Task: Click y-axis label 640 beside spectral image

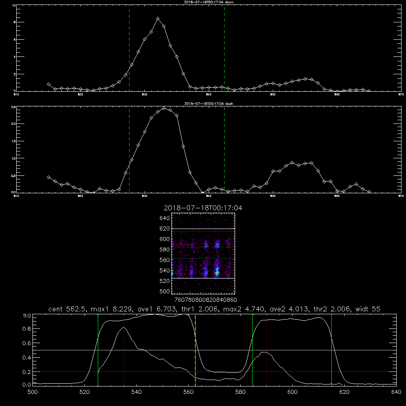Action: point(164,218)
